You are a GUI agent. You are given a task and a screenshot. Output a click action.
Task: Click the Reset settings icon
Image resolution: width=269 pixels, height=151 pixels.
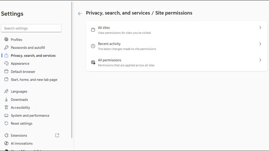6,123
